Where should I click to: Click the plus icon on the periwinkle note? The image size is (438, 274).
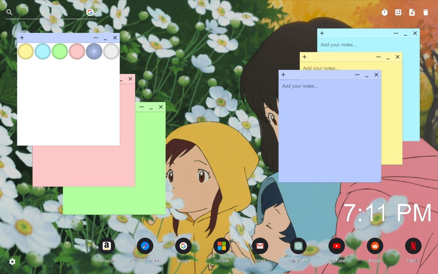click(x=283, y=75)
